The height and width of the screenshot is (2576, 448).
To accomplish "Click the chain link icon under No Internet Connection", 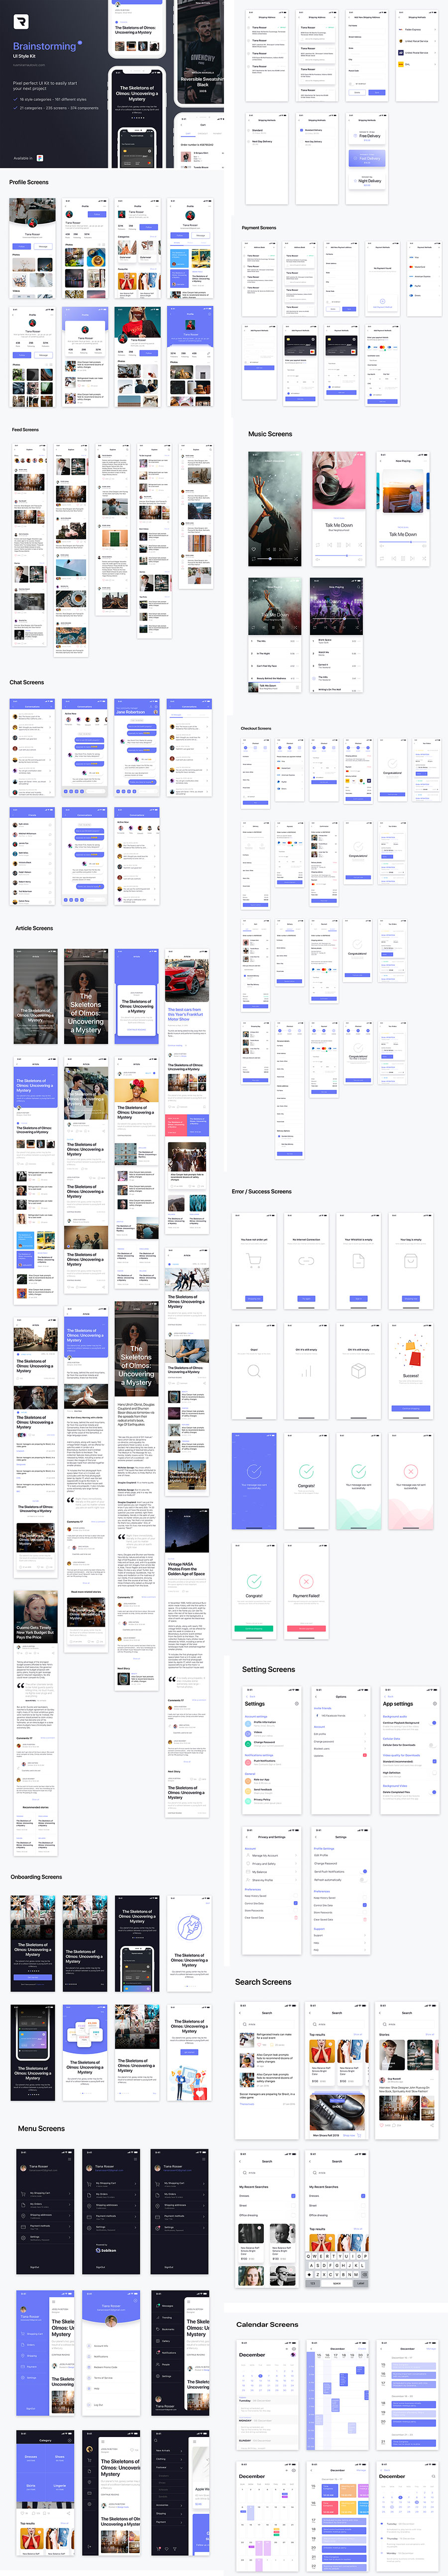I will tap(306, 1261).
